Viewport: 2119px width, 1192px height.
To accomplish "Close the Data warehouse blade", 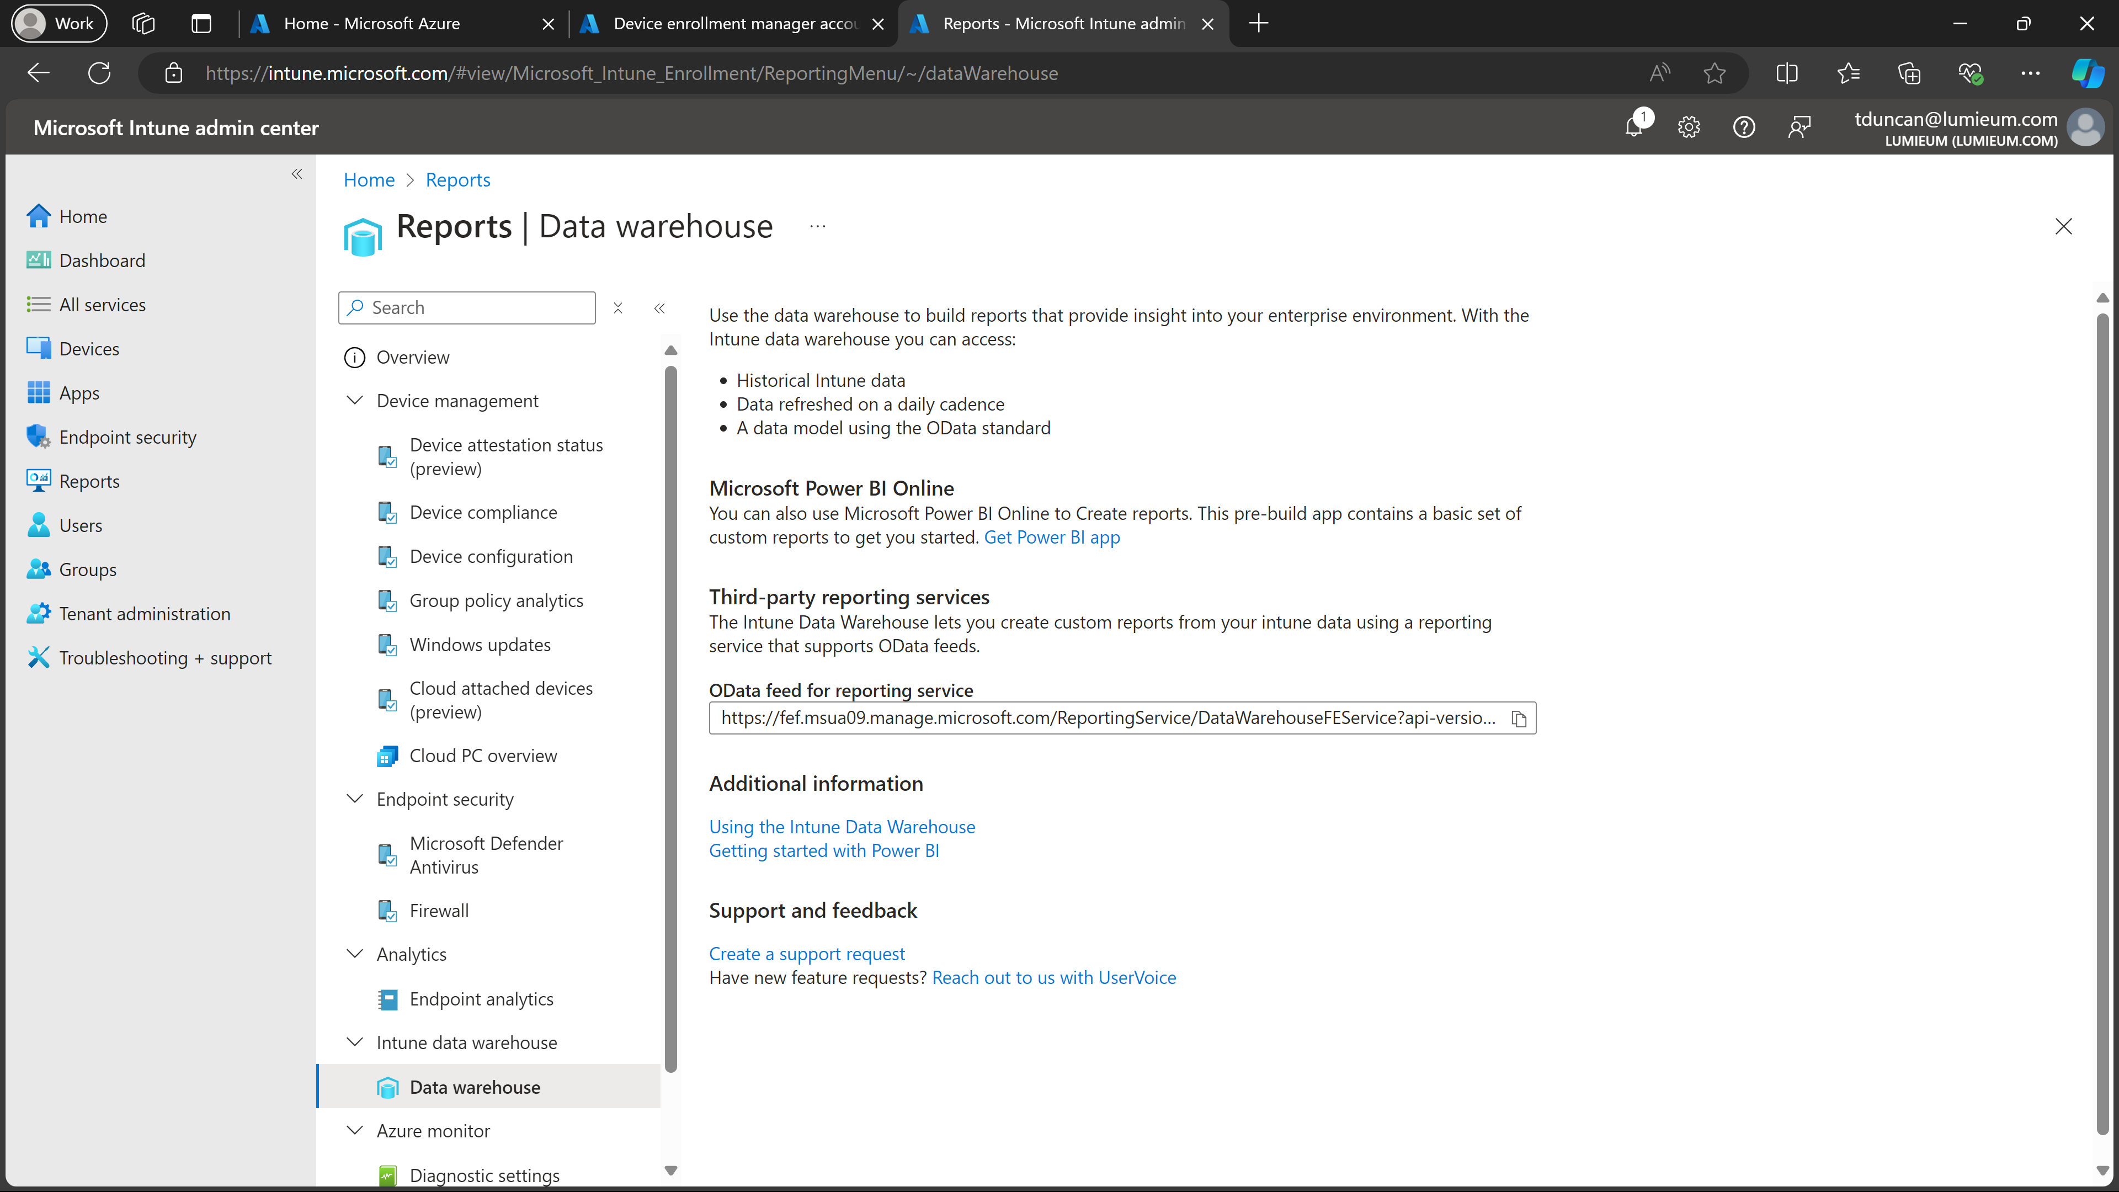I will point(2063,226).
